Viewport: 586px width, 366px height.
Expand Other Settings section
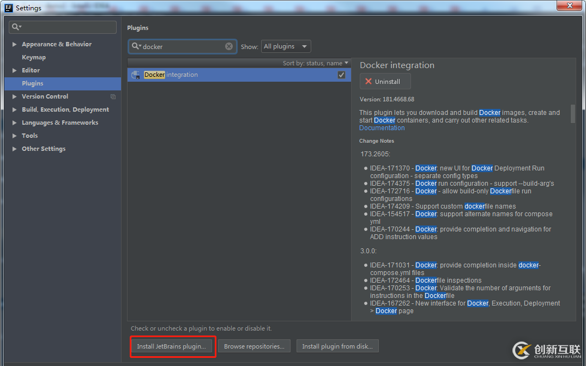tap(15, 149)
